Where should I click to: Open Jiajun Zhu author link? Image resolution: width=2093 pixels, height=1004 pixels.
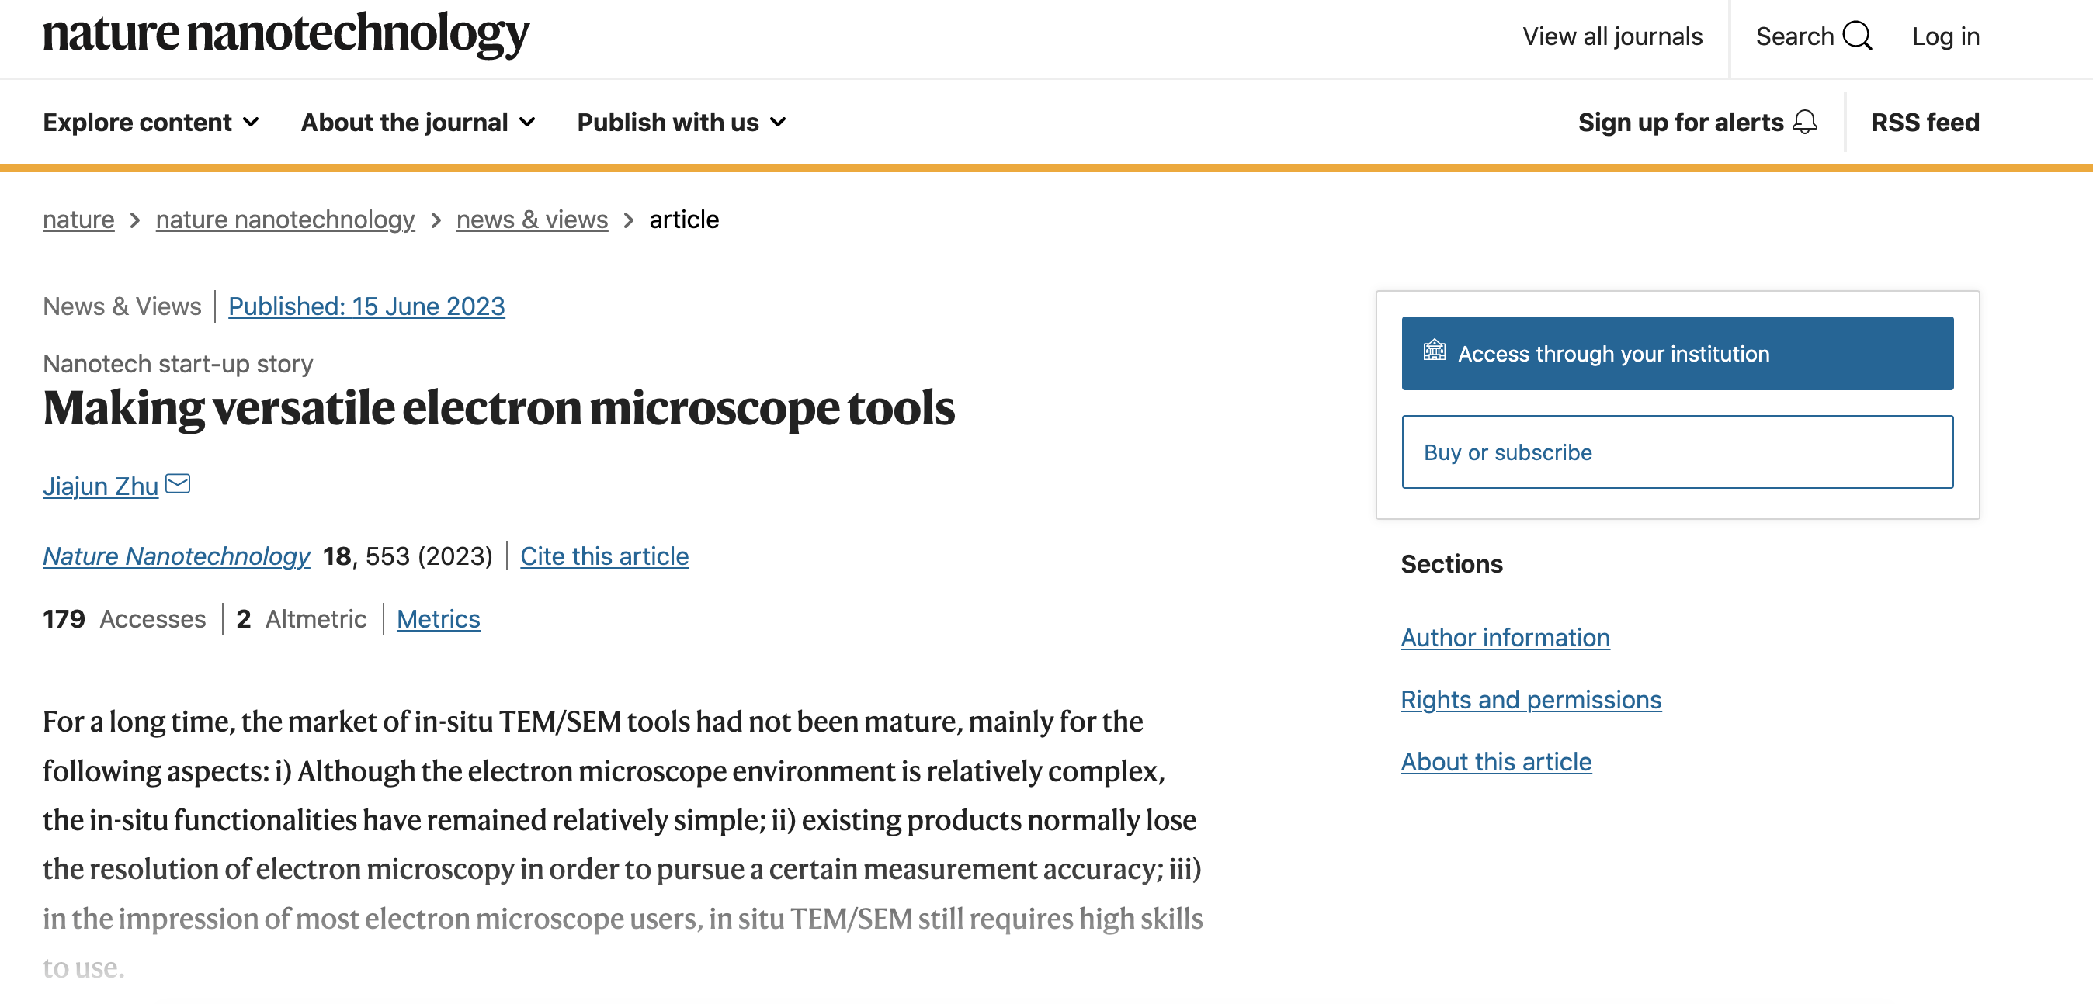[100, 486]
